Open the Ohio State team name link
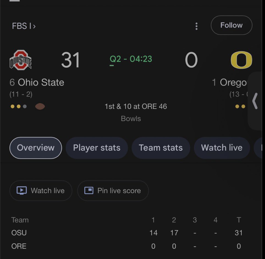Image resolution: width=265 pixels, height=259 pixels. (x=41, y=82)
